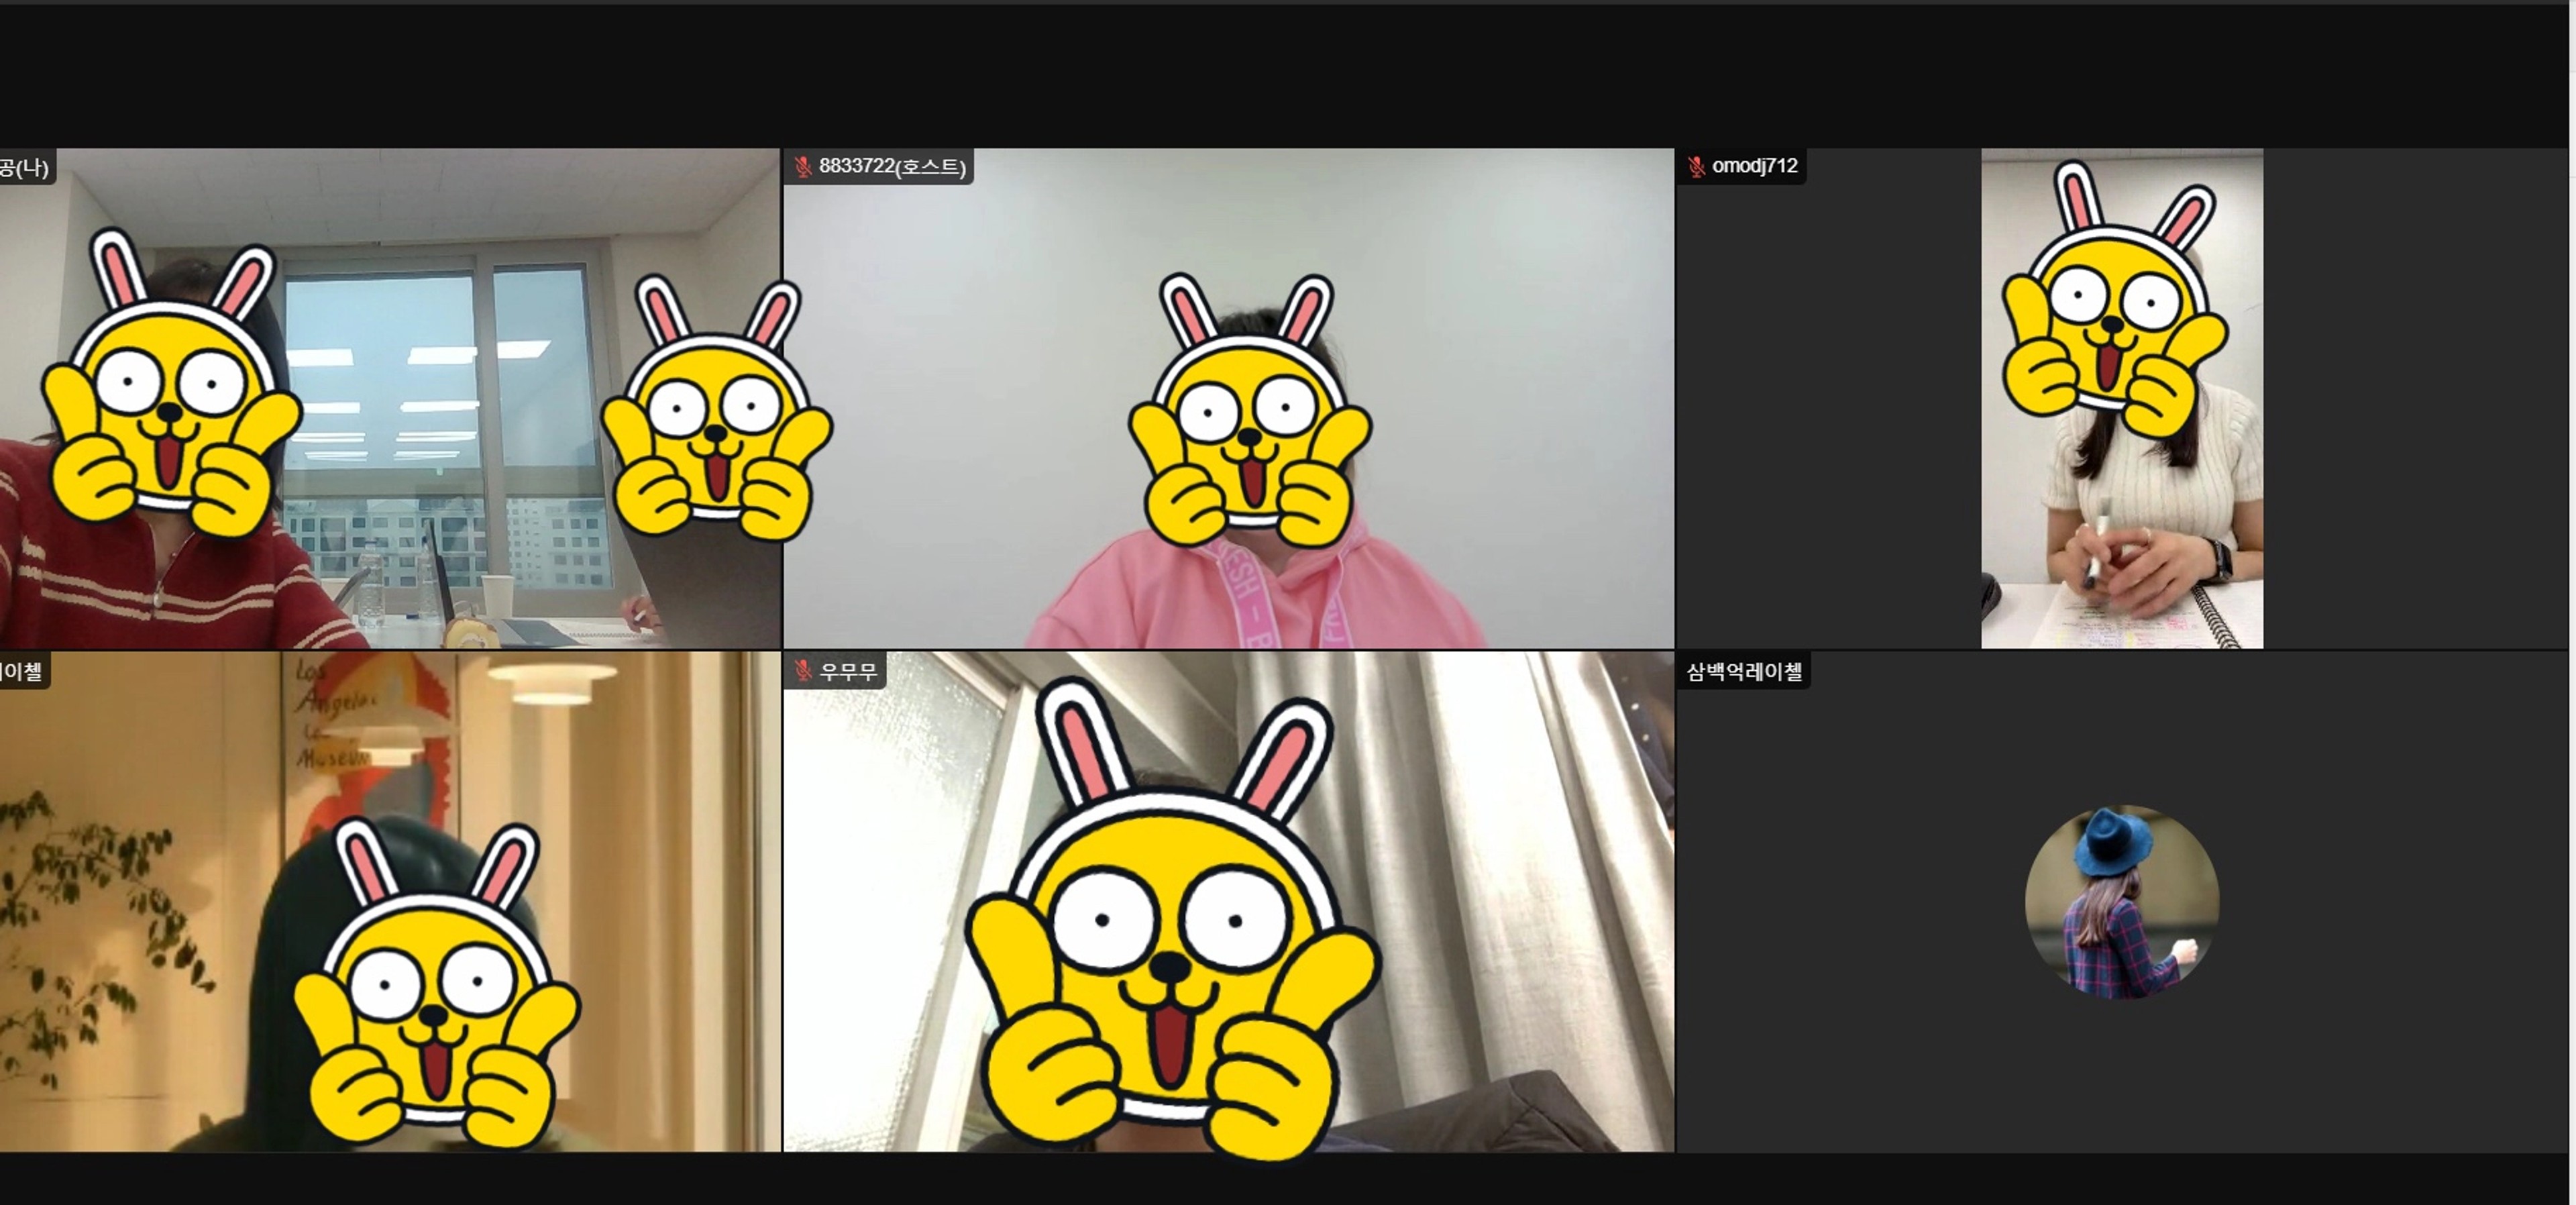The width and height of the screenshot is (2576, 1205).
Task: Click muted microphone icon beside 8833722(호스트)
Action: [x=802, y=166]
